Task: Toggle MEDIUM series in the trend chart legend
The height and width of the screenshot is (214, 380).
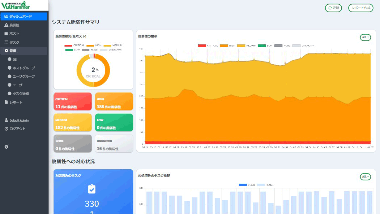Action: [x=247, y=46]
